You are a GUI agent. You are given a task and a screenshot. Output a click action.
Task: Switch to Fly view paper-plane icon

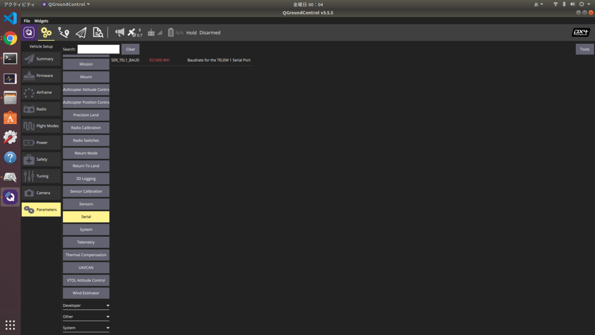tap(81, 33)
